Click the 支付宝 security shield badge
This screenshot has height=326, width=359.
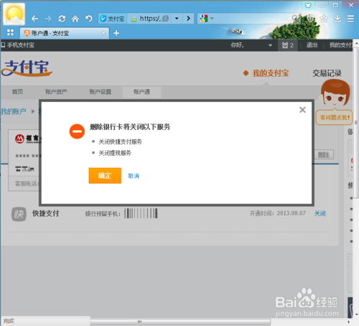[x=112, y=19]
